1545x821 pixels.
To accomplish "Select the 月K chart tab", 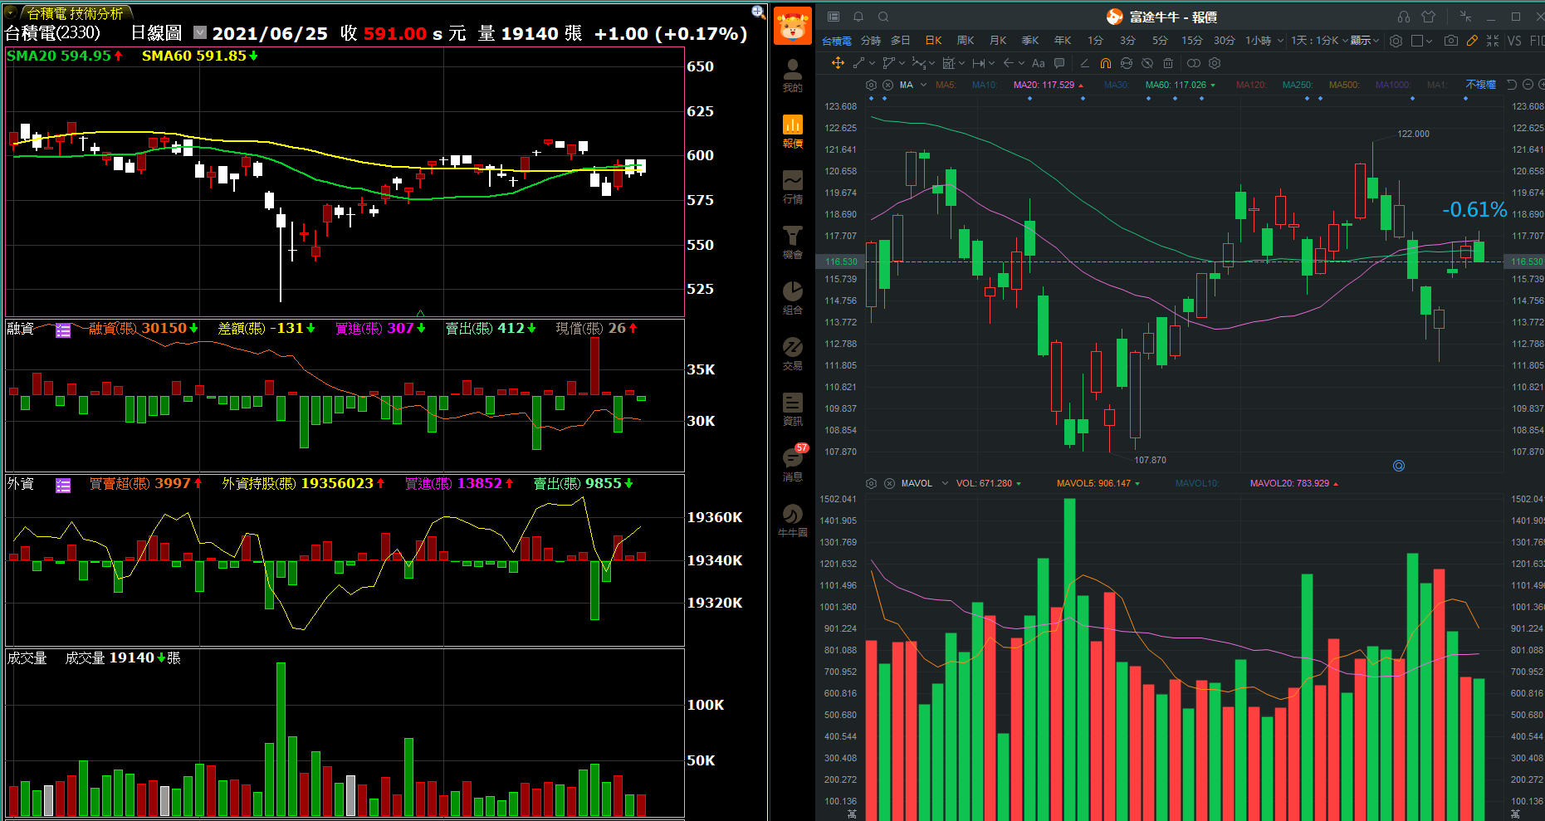I will [x=998, y=40].
